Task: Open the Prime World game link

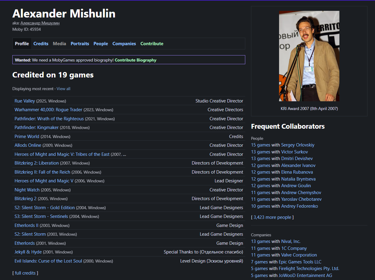Action: (x=27, y=137)
